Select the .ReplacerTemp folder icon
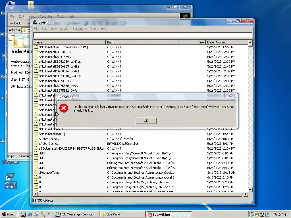This screenshot has height=218, width=291. (x=36, y=172)
